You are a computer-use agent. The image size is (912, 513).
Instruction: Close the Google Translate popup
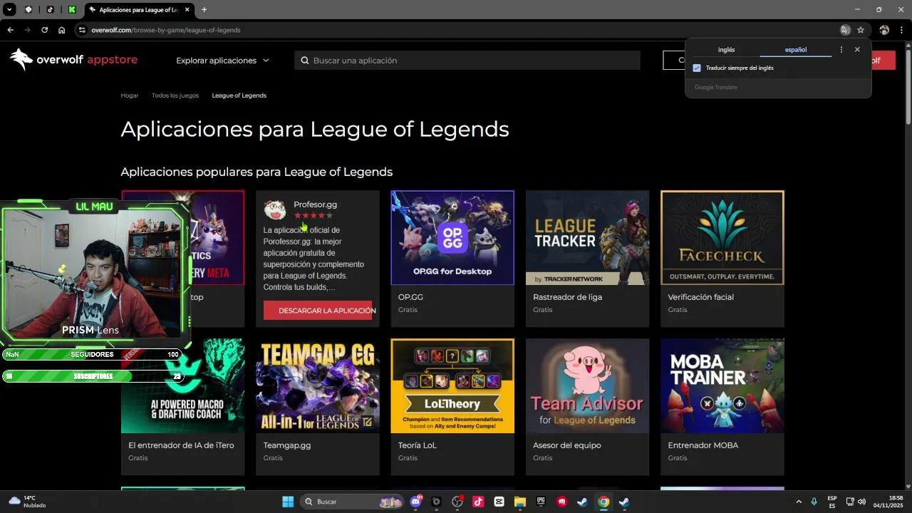(x=857, y=50)
